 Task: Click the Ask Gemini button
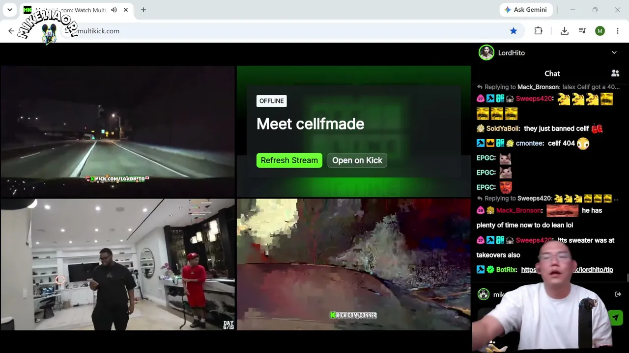point(525,10)
